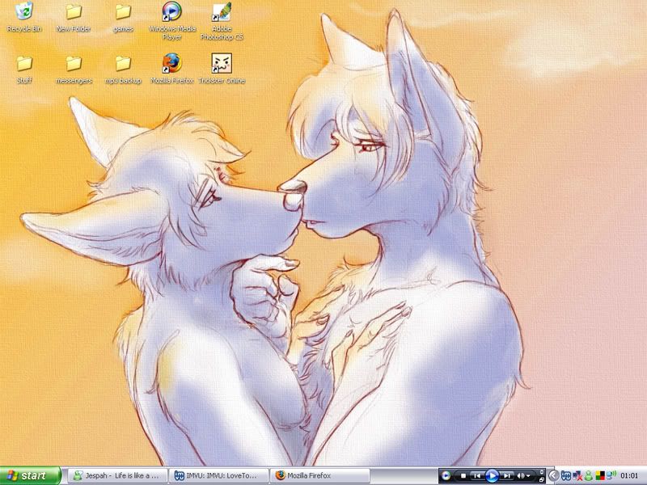
Task: Select the Stuff folder icon
Action: coord(24,70)
